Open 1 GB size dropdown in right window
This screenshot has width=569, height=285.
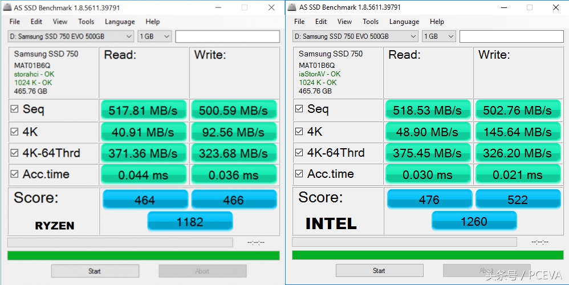[439, 36]
